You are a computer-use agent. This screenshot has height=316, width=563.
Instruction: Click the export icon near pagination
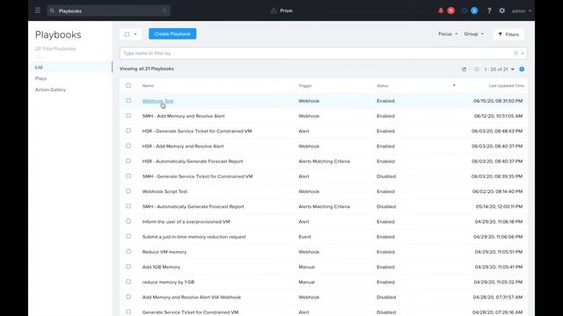click(x=464, y=69)
